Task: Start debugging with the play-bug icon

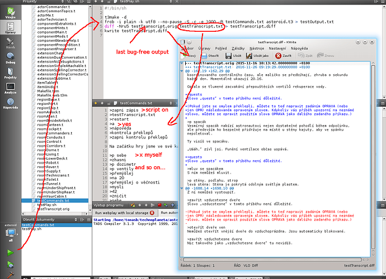Action: (10, 264)
